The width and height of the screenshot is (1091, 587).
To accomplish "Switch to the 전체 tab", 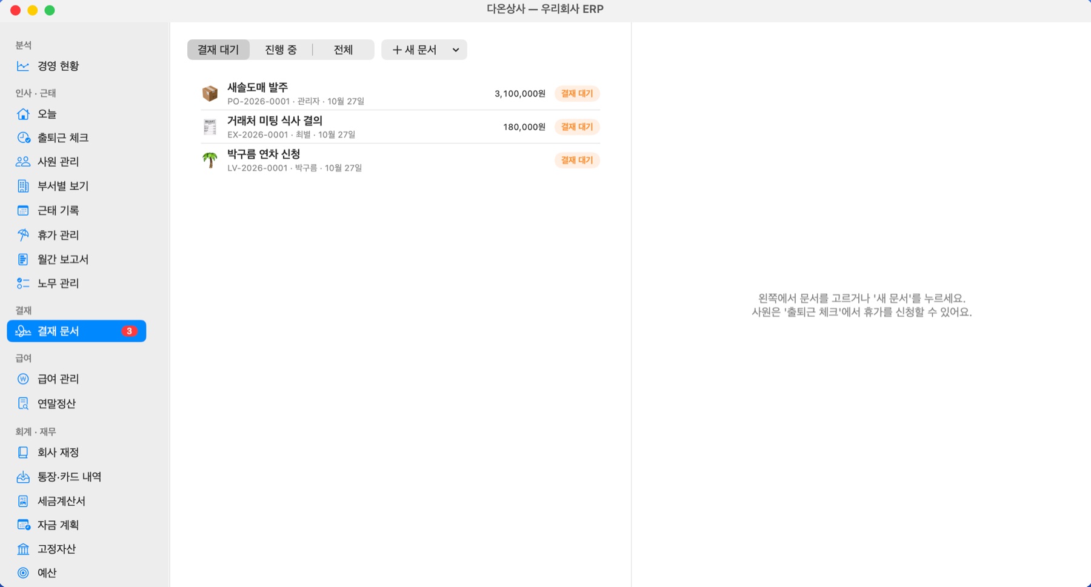I will [x=343, y=50].
